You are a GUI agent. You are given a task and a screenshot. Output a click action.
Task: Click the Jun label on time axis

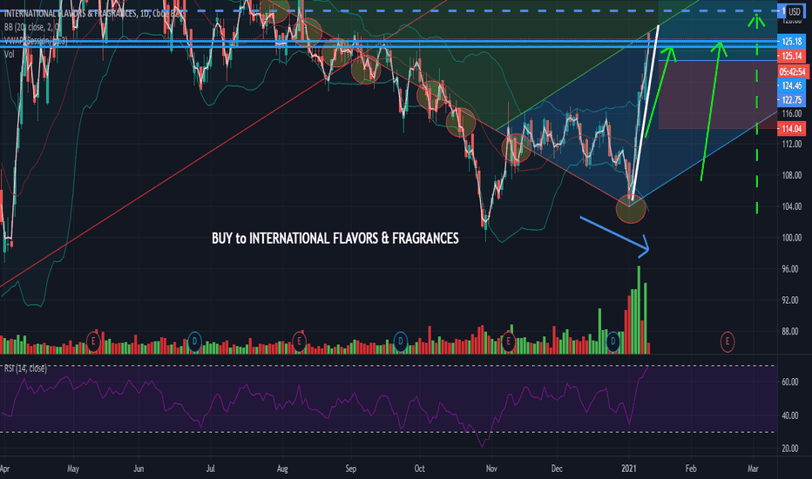tap(139, 469)
